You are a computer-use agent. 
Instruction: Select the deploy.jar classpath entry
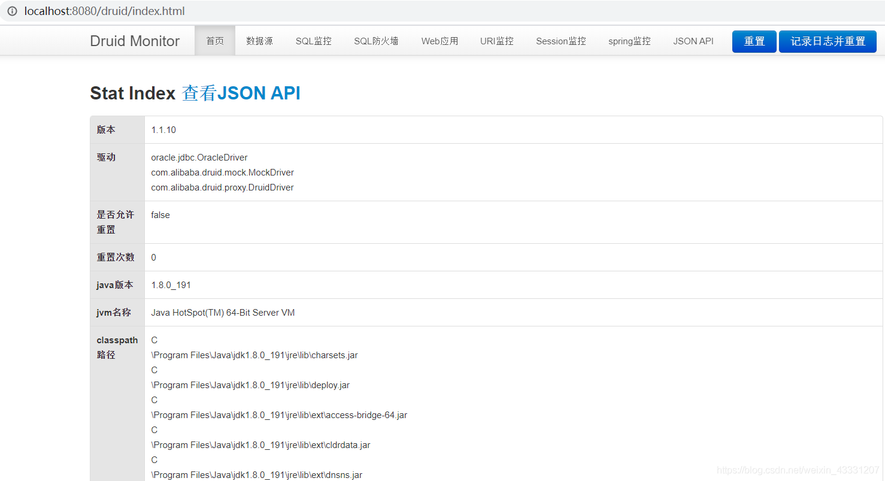coord(250,385)
